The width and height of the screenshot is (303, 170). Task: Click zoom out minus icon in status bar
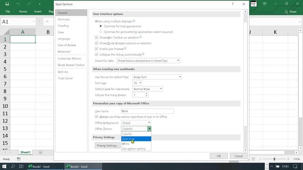(260, 159)
